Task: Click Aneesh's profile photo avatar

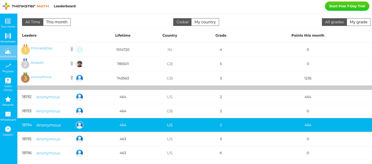Action: click(x=79, y=64)
